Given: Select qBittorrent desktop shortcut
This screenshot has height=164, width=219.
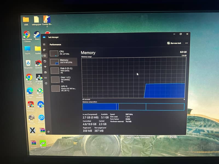Looking at the screenshot, I should [41, 119].
